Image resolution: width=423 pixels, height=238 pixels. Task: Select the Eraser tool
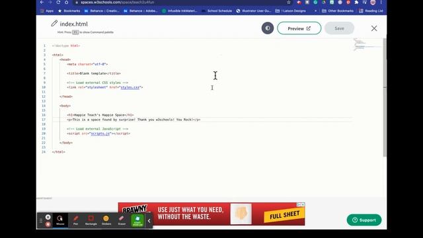tap(122, 220)
